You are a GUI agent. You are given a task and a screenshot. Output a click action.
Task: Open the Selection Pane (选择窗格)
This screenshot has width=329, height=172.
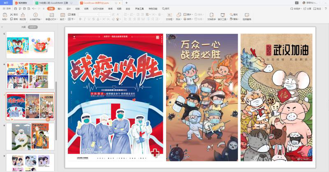click(247, 16)
